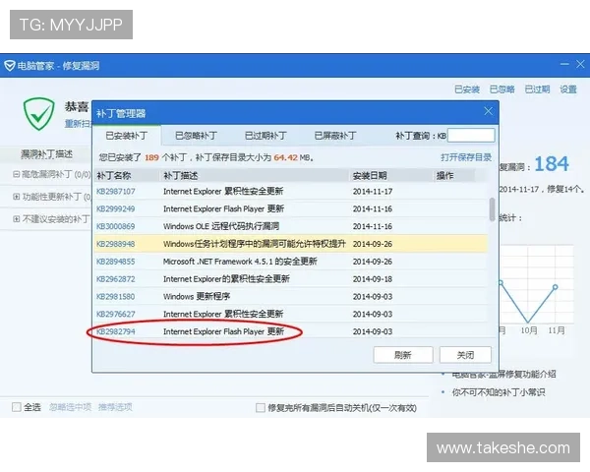Minimize the 电脑管家 main window
590x472 pixels.
pos(564,64)
